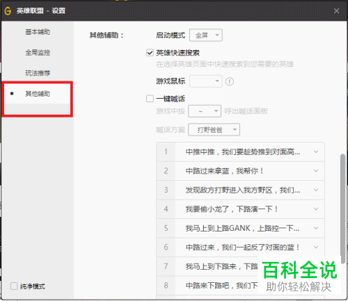Select the 其他辅助 sidebar item
This screenshot has height=301, width=348.
[x=38, y=94]
